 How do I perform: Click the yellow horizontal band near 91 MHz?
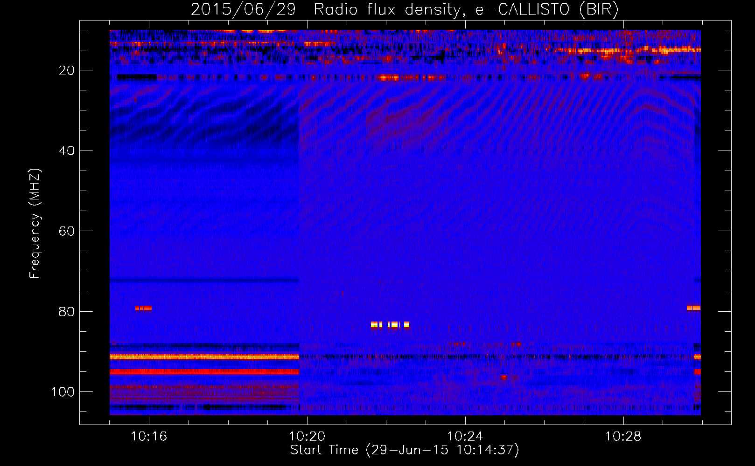204,357
